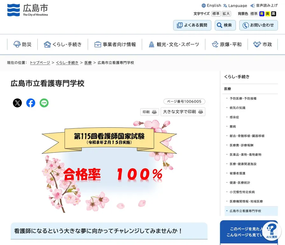The height and width of the screenshot is (245, 285).
Task: Set text size to 標準
Action: pos(216,14)
